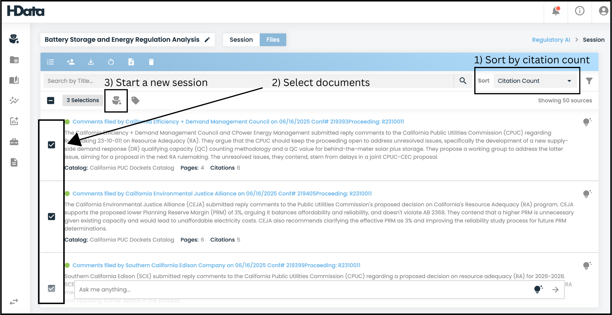Click 'Citations 5' on second document
The height and width of the screenshot is (315, 612).
225,240
